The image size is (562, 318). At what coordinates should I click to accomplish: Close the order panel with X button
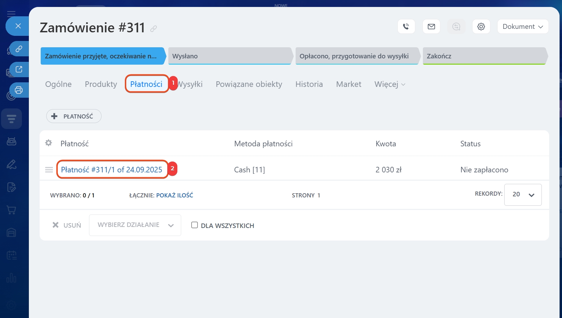pos(18,26)
